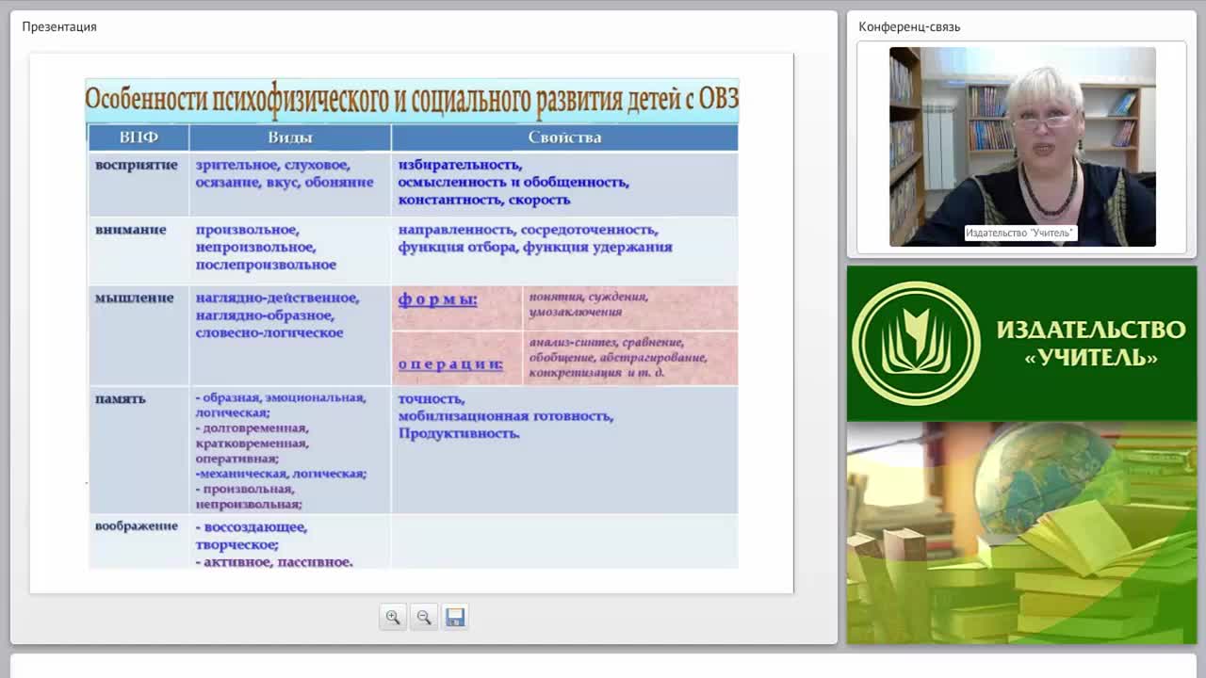Click the 'операции:' underlined label
This screenshot has width=1206, height=678.
(x=450, y=364)
